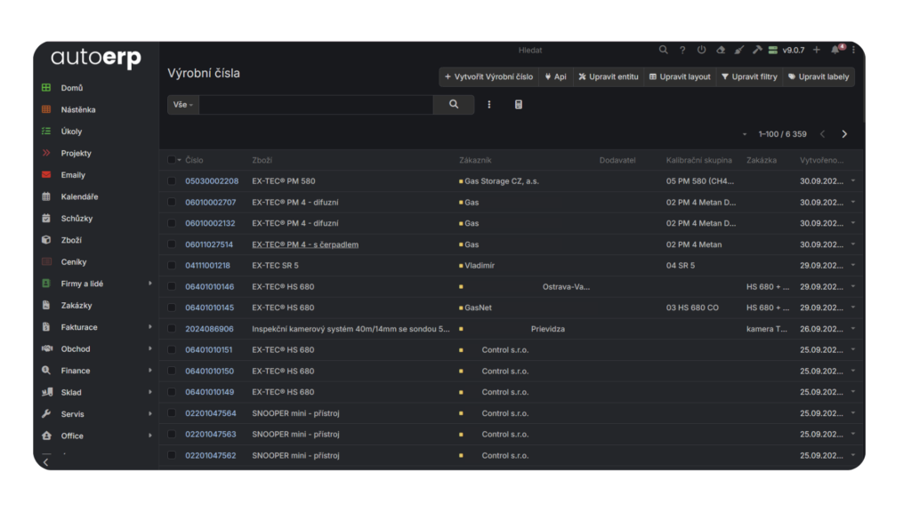The width and height of the screenshot is (911, 512).
Task: Open Kalendáře in the sidebar
Action: click(x=79, y=196)
